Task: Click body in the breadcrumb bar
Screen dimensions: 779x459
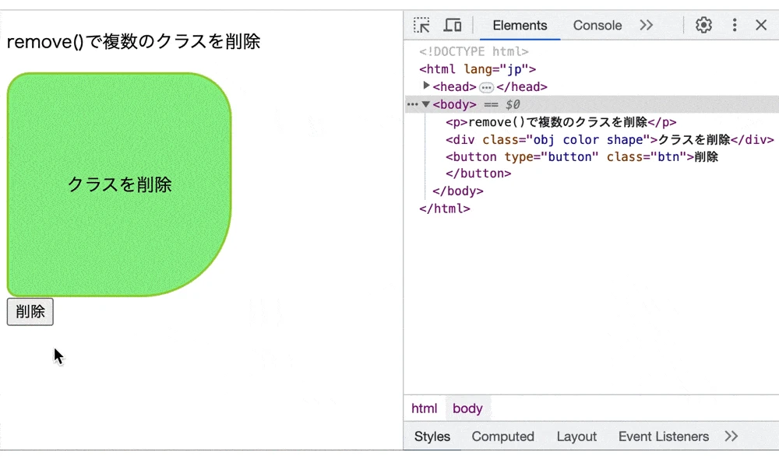Action: click(x=467, y=408)
